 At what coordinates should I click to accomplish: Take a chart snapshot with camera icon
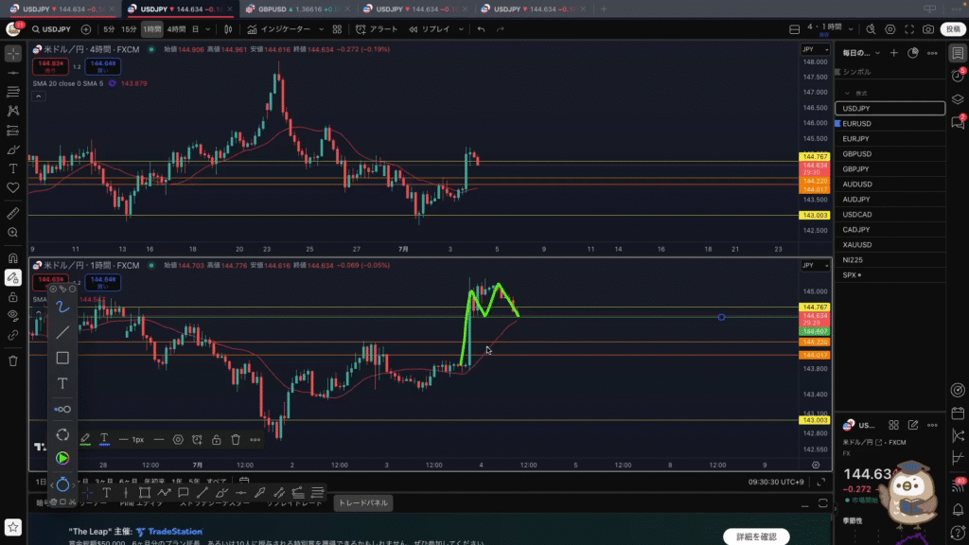[928, 29]
